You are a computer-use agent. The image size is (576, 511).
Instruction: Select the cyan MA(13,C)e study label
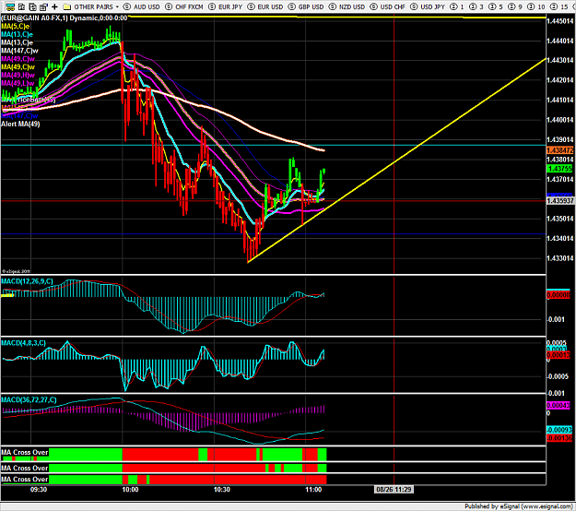tap(17, 34)
